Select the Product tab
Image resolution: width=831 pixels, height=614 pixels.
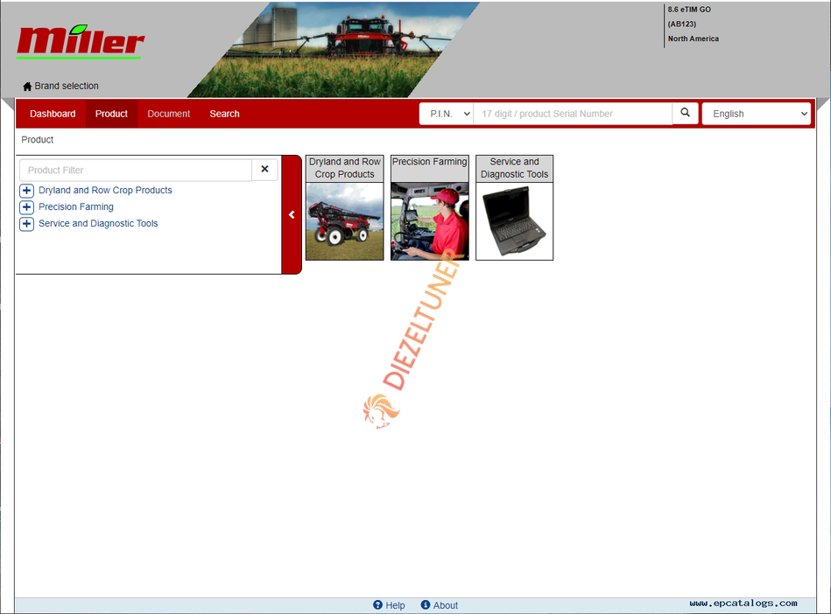[x=111, y=114]
